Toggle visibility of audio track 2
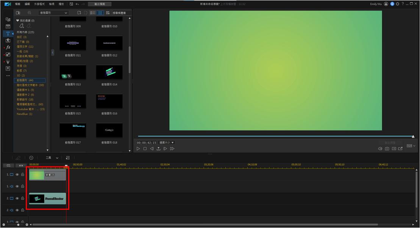Screen dimensions: 420x228 coord(17,210)
